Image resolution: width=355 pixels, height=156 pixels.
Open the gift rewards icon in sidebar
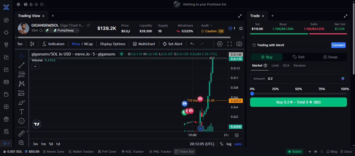pyautogui.click(x=6, y=119)
